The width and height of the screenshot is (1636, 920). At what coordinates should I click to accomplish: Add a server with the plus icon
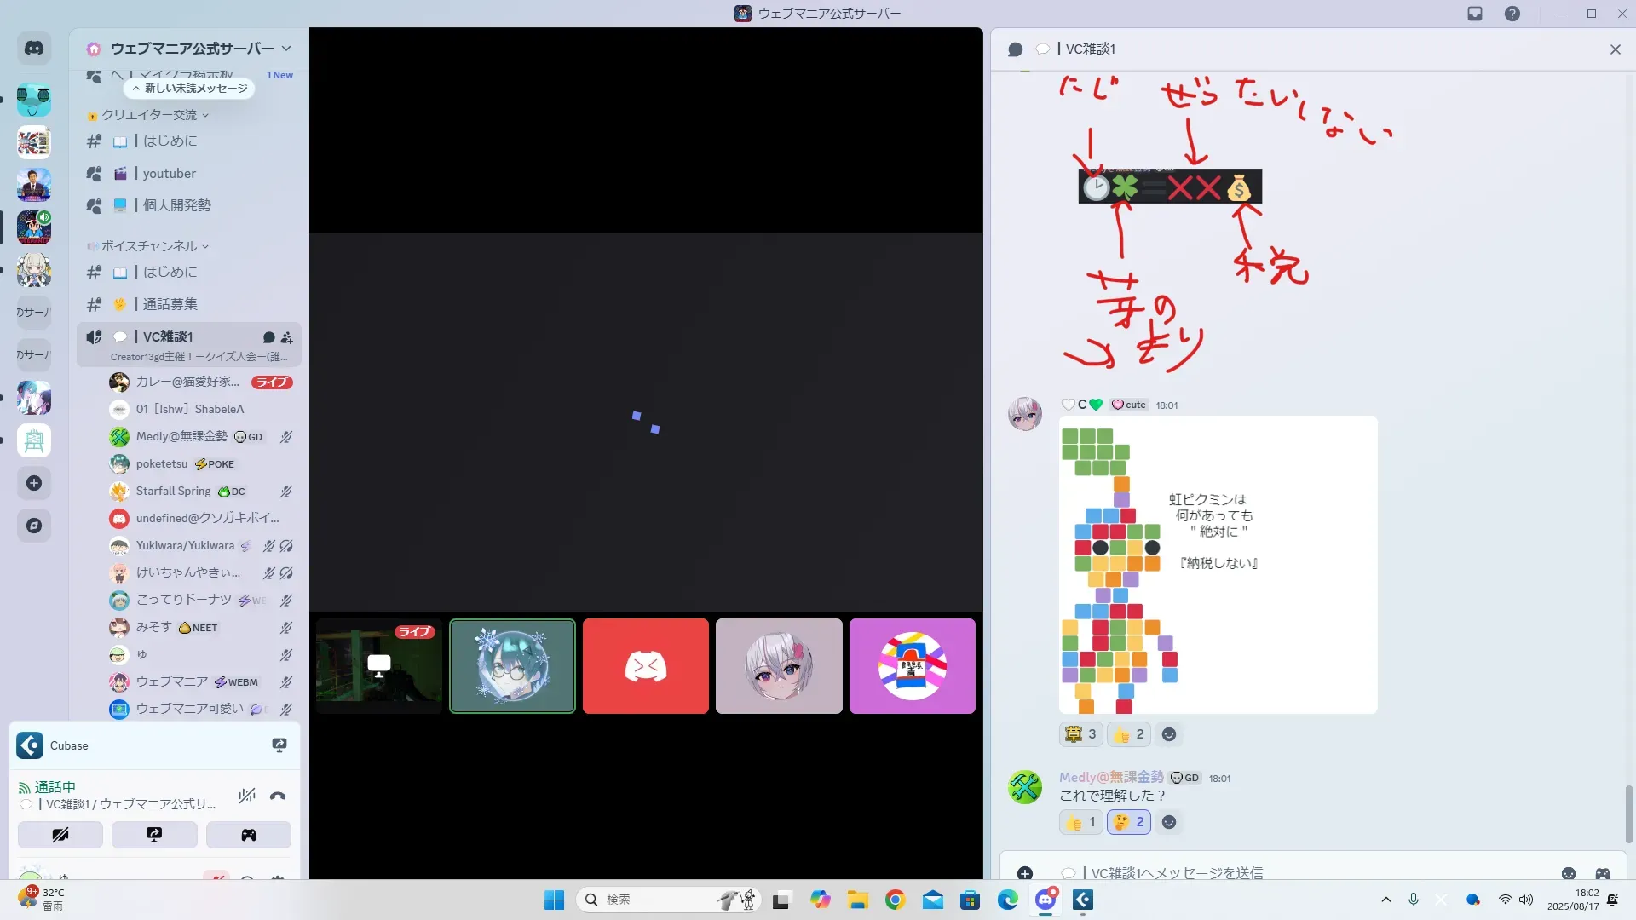pyautogui.click(x=34, y=483)
